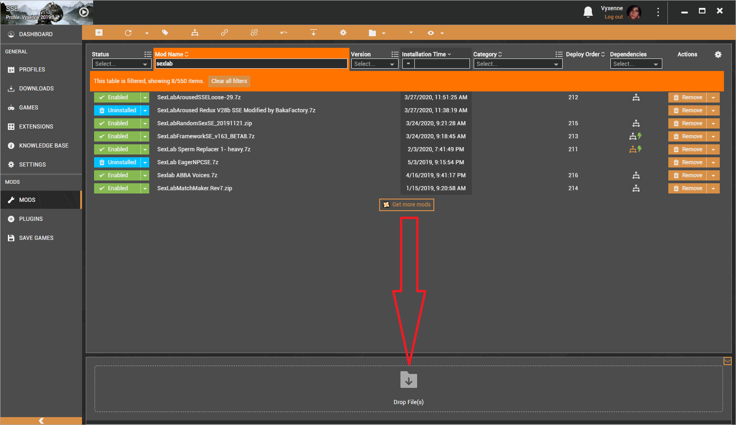Click the Get more mods button

[x=406, y=205]
